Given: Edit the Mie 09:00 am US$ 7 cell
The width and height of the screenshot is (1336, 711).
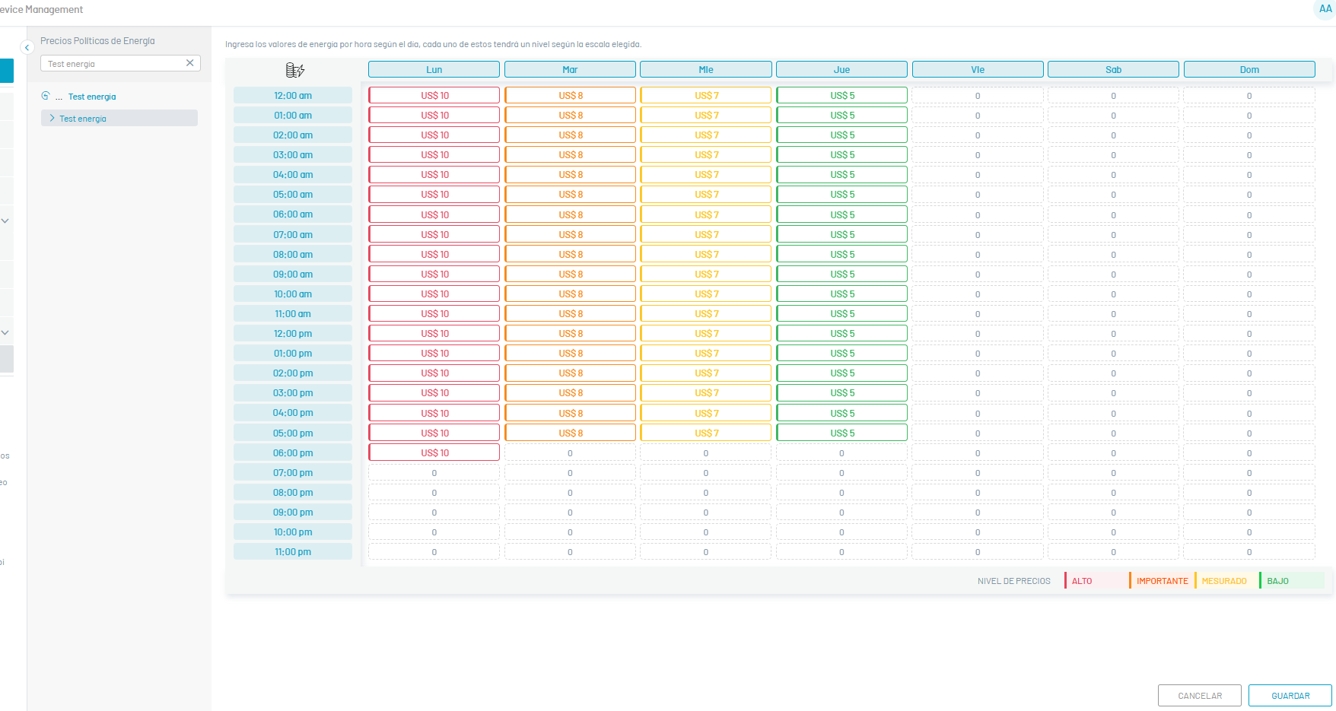Looking at the screenshot, I should click(706, 274).
